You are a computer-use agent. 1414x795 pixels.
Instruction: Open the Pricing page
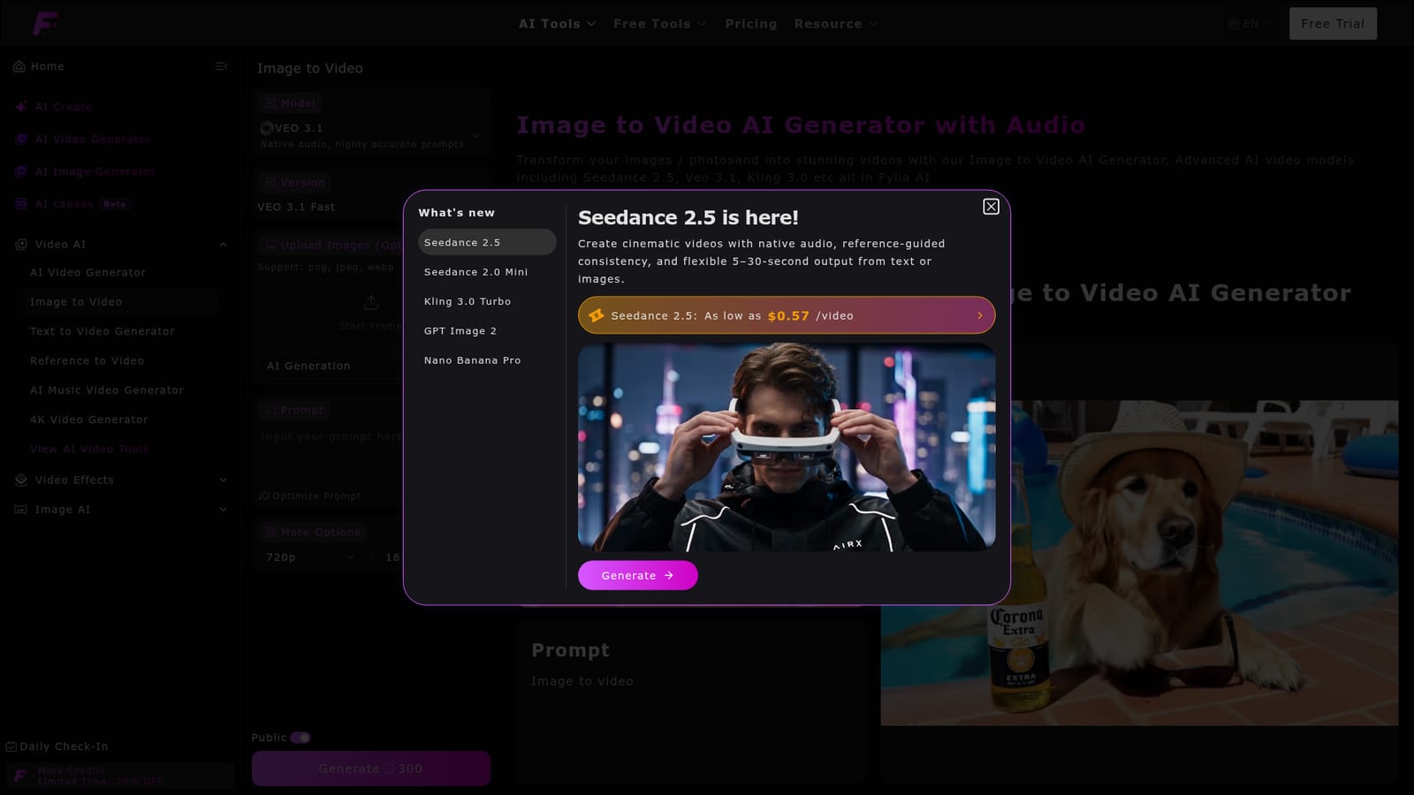751,24
